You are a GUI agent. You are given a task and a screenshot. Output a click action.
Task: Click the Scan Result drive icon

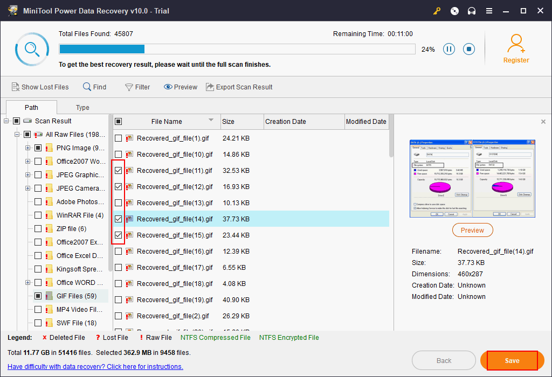[x=27, y=121]
